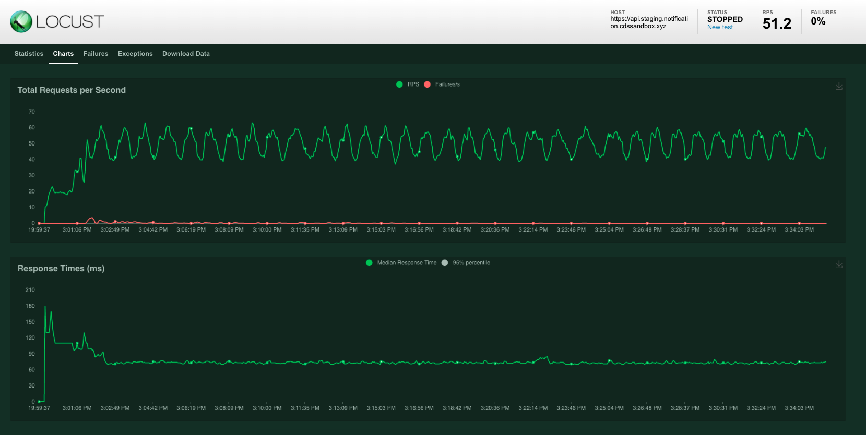This screenshot has width=866, height=435.
Task: Click the 3:25:04 PM label on response chart
Action: (609, 408)
